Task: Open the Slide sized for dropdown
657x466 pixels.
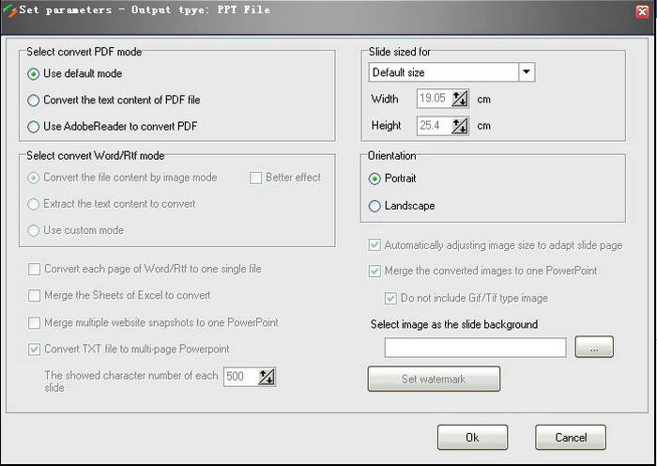Action: pyautogui.click(x=526, y=72)
